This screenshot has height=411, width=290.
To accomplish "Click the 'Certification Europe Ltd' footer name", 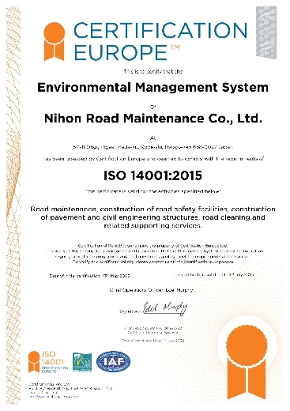I will (49, 384).
